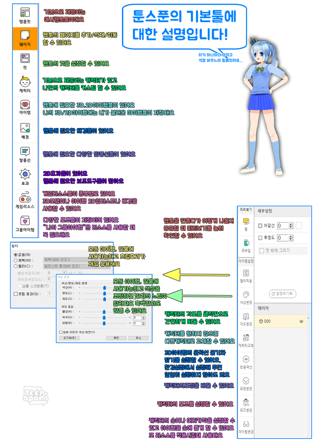Open the 아이템 item library

coord(25,108)
